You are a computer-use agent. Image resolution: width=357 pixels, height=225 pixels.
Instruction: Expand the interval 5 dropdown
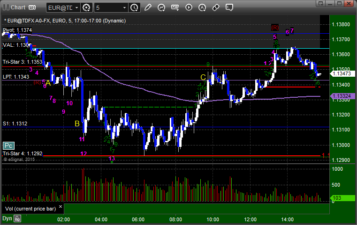[x=111, y=8]
